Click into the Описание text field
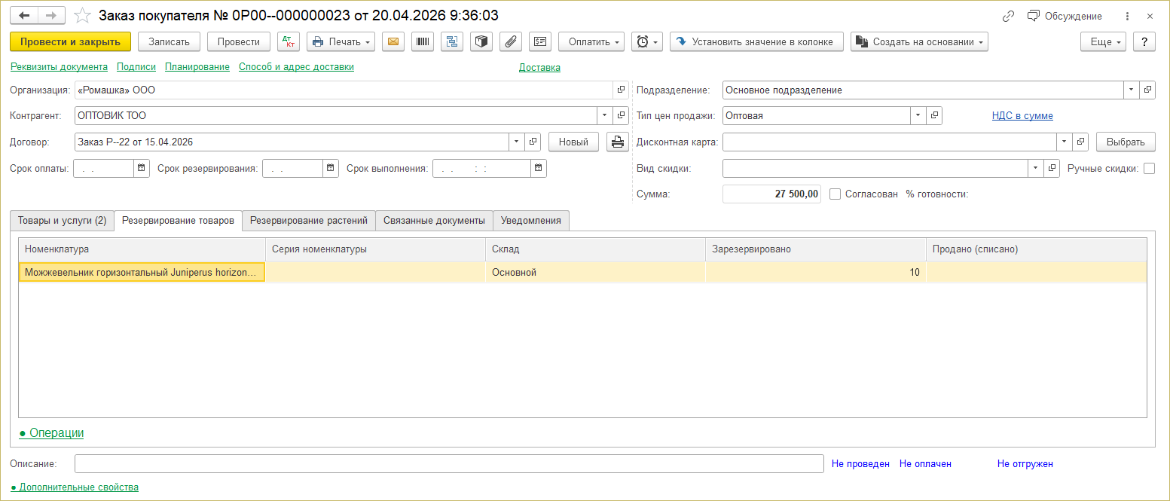The height and width of the screenshot is (501, 1170). 449,464
